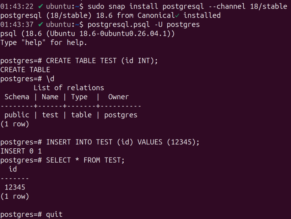Click the 'postgresql.psql -U postgres' command
This screenshot has width=291, height=219.
click(x=144, y=24)
